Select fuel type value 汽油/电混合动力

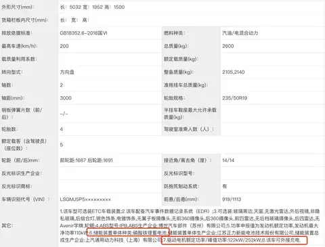[x=240, y=33]
